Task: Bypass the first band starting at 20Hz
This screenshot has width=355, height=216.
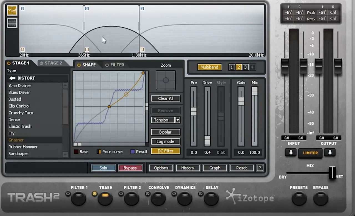Action: pos(22,49)
